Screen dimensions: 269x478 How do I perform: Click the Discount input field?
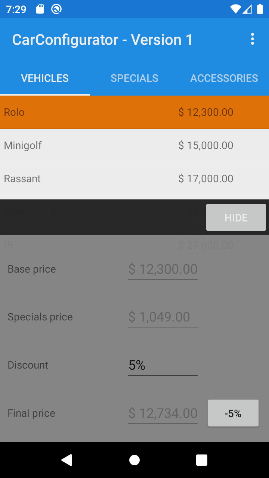[163, 365]
